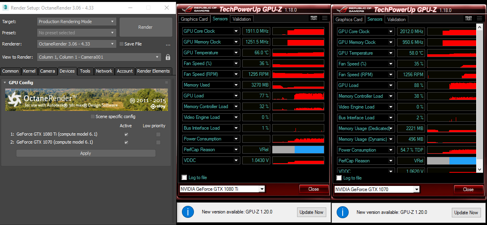The height and width of the screenshot is (225, 487).
Task: Open the View to Render dropdown
Action: (x=99, y=57)
